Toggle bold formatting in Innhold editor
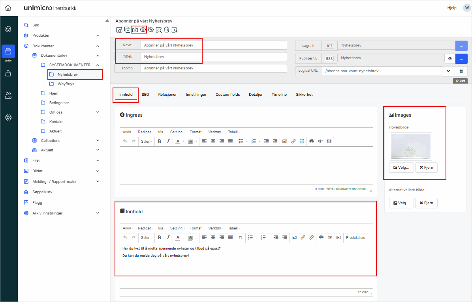The width and height of the screenshot is (472, 302). [160, 238]
